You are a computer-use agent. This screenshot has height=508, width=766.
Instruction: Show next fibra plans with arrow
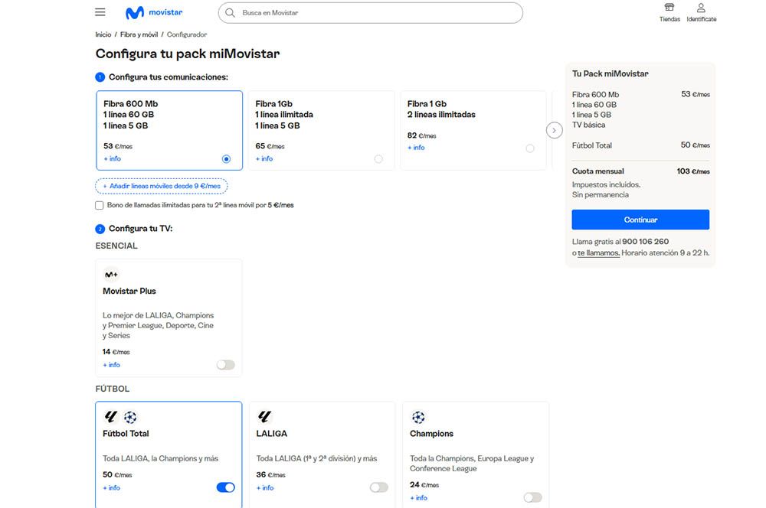click(x=554, y=130)
